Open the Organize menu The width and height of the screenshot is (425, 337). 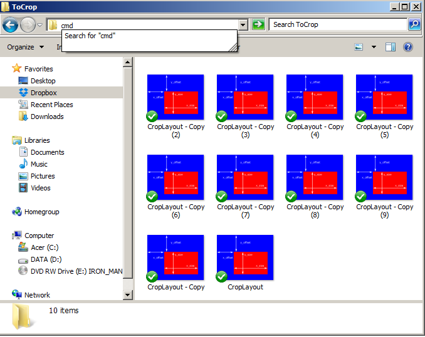point(25,47)
